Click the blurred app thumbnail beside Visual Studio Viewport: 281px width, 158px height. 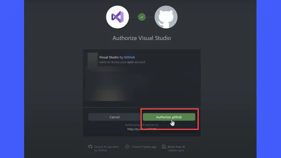click(x=92, y=61)
